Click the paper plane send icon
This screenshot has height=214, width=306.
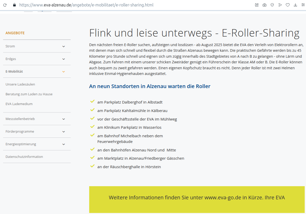point(280,5)
